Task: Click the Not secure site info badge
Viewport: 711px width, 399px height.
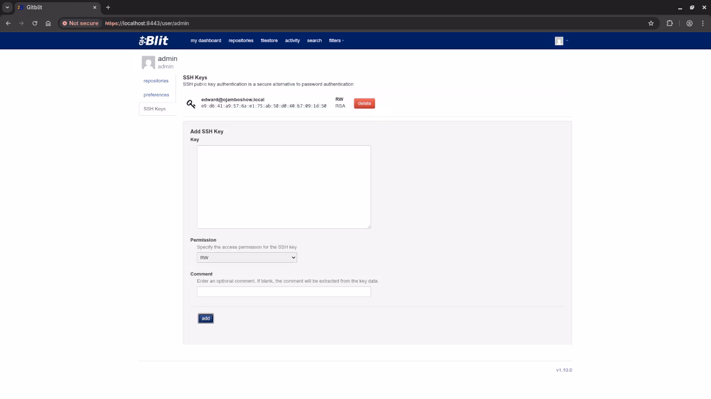Action: coord(81,23)
